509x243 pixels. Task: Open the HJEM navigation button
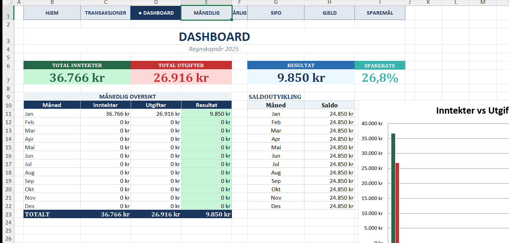[x=52, y=13]
